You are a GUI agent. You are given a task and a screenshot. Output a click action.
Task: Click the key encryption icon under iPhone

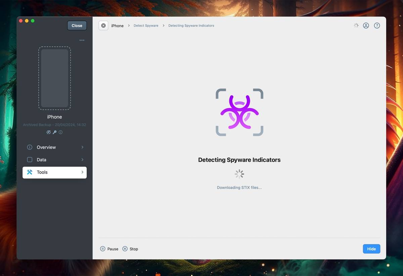[x=54, y=132]
